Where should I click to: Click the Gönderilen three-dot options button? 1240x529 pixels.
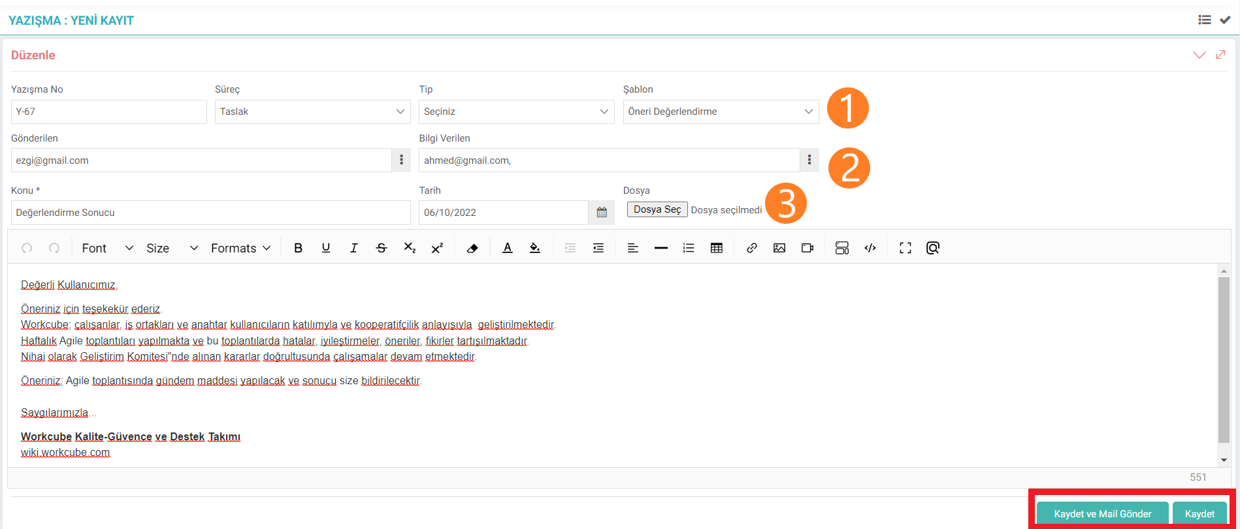coord(401,160)
